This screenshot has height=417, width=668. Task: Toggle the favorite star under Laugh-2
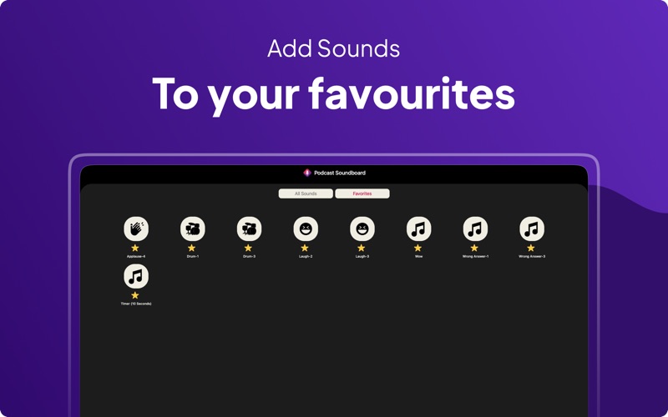click(305, 248)
